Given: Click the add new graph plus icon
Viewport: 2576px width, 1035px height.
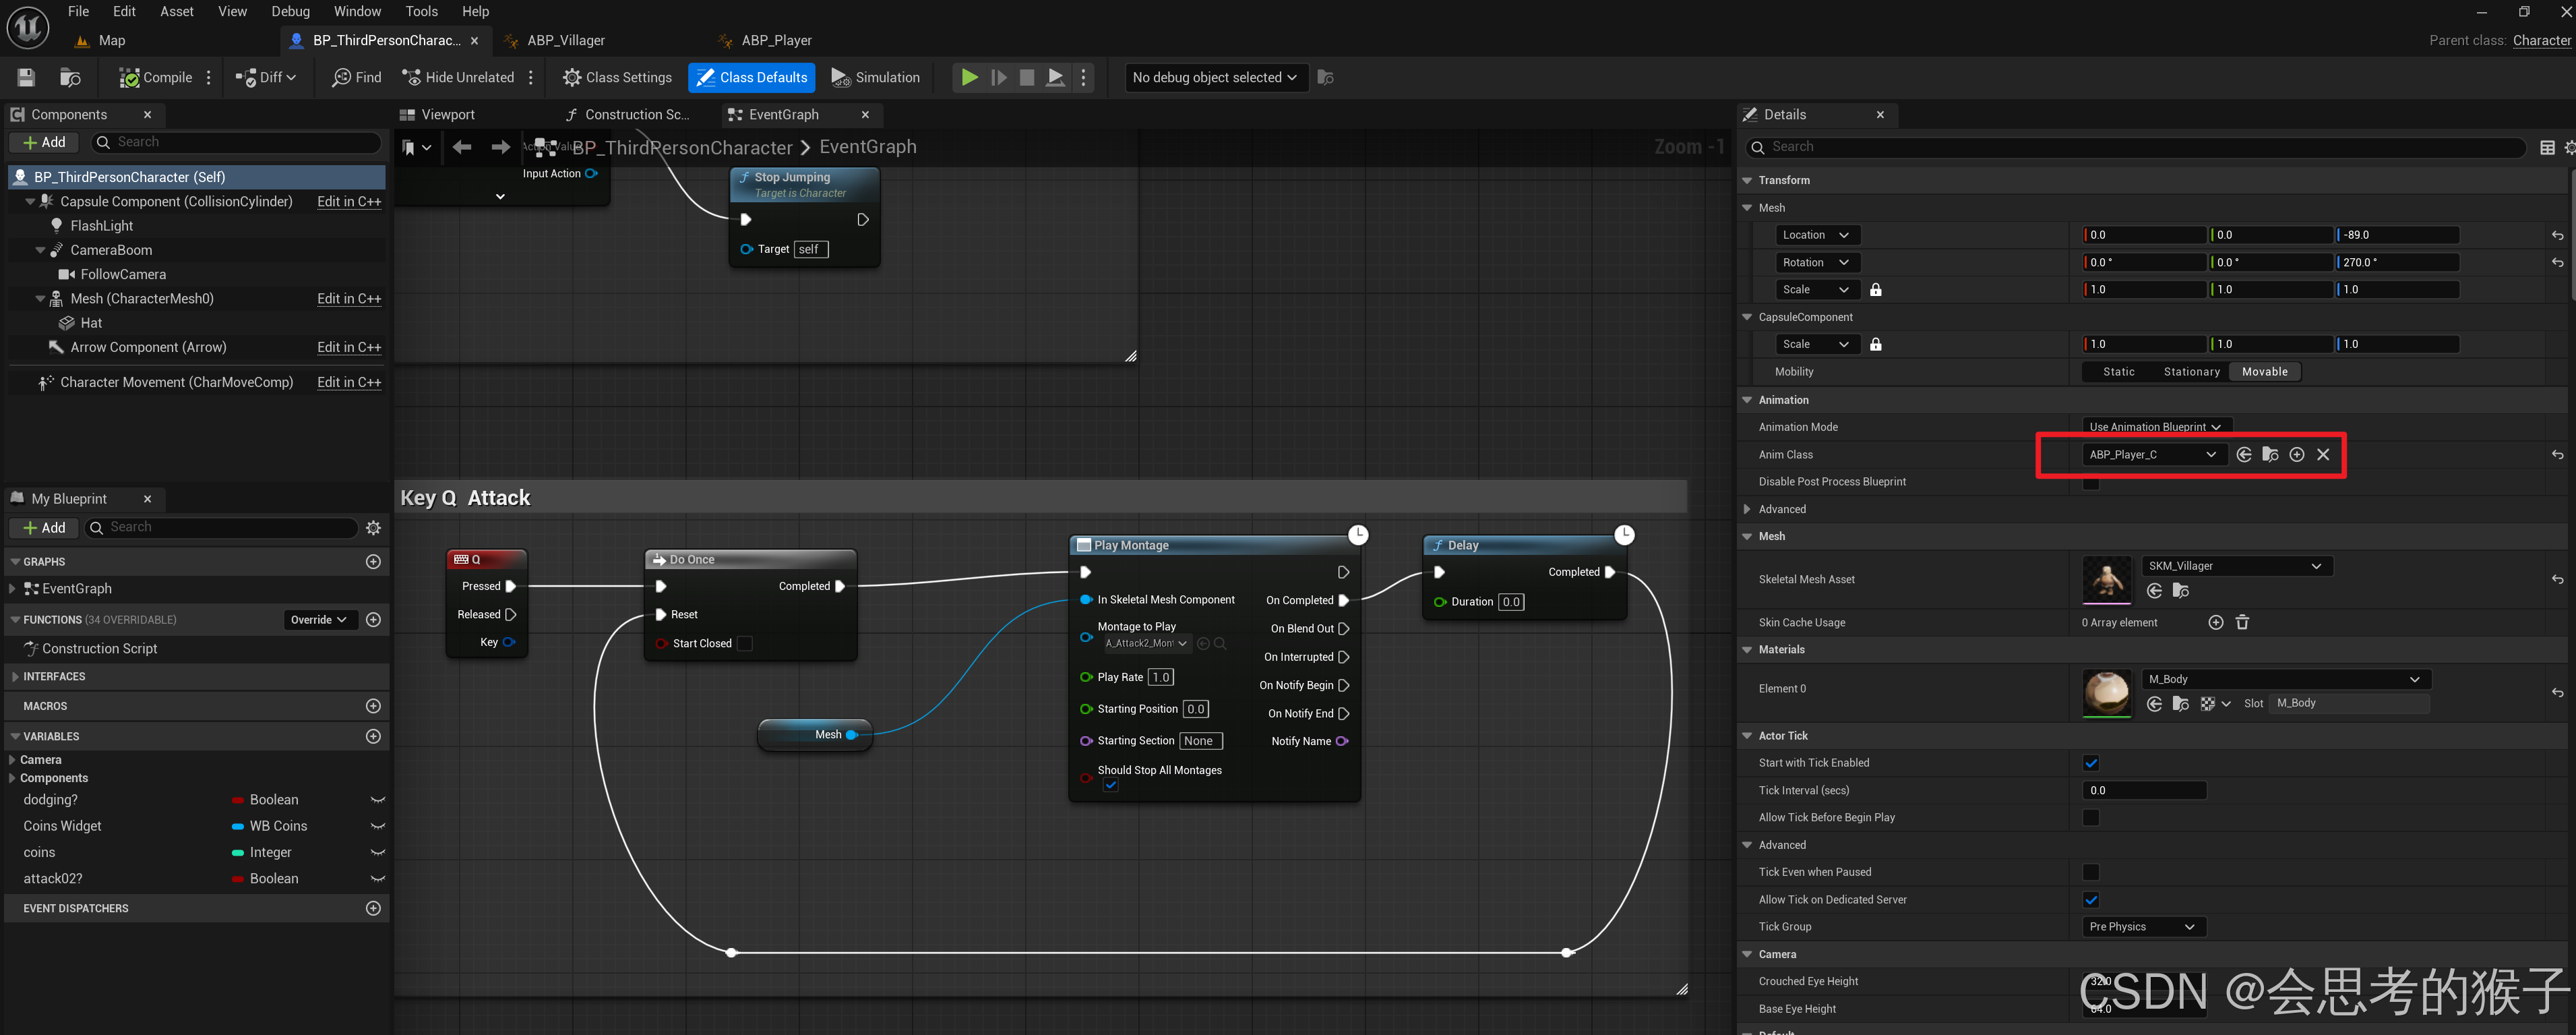Looking at the screenshot, I should point(373,562).
